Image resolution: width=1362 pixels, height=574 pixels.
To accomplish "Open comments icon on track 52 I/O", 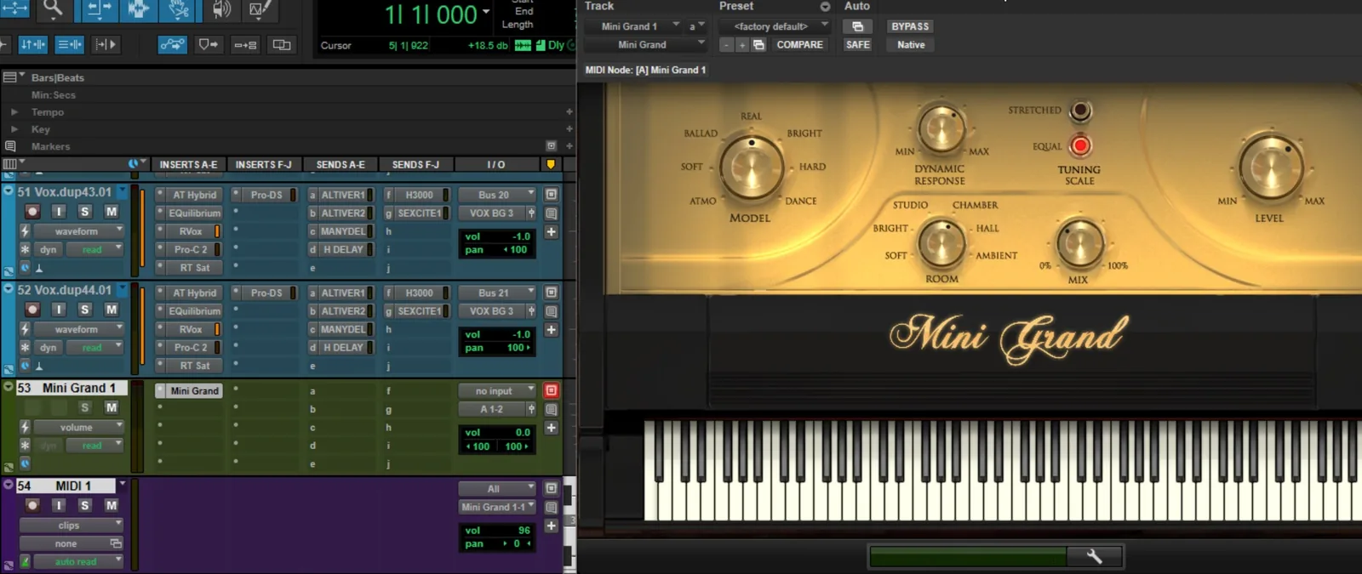I will tap(551, 311).
